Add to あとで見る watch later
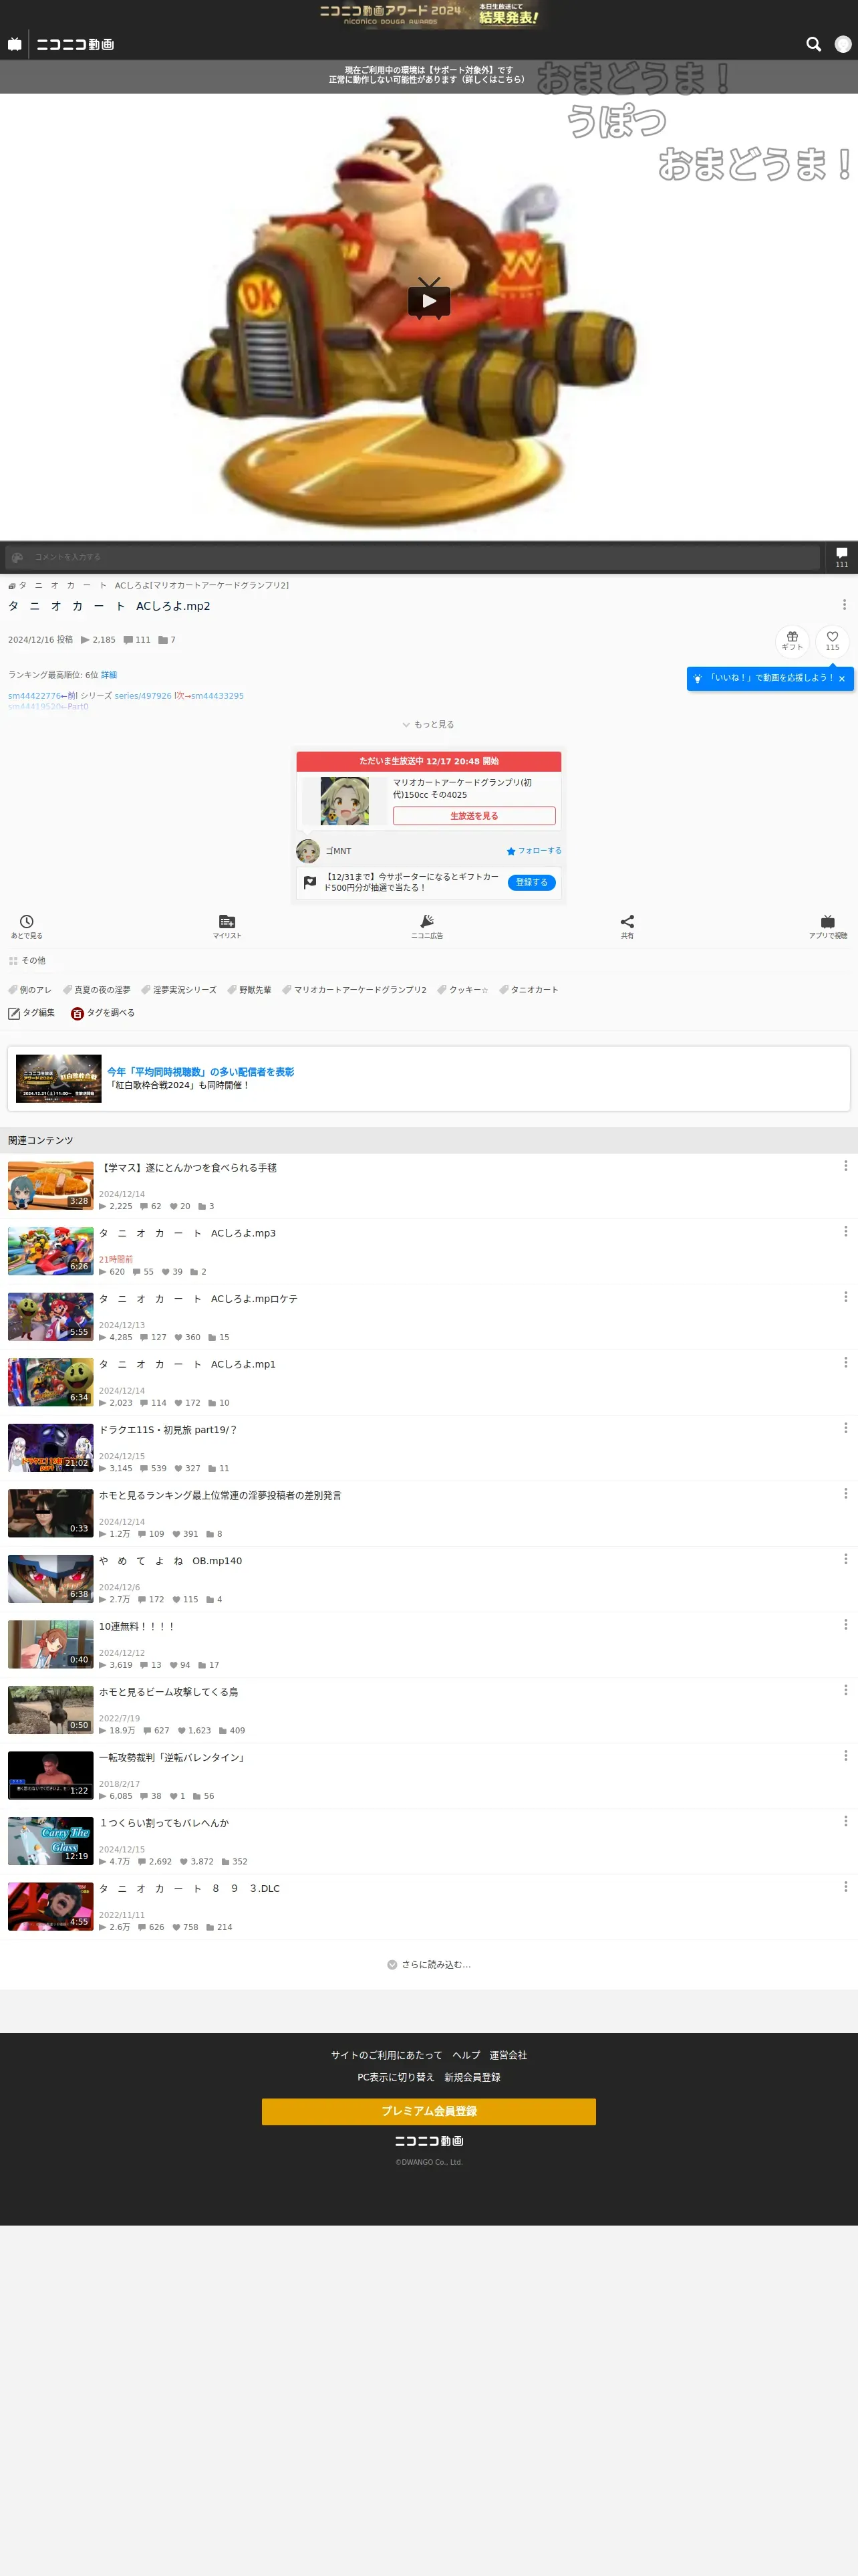 tap(27, 926)
